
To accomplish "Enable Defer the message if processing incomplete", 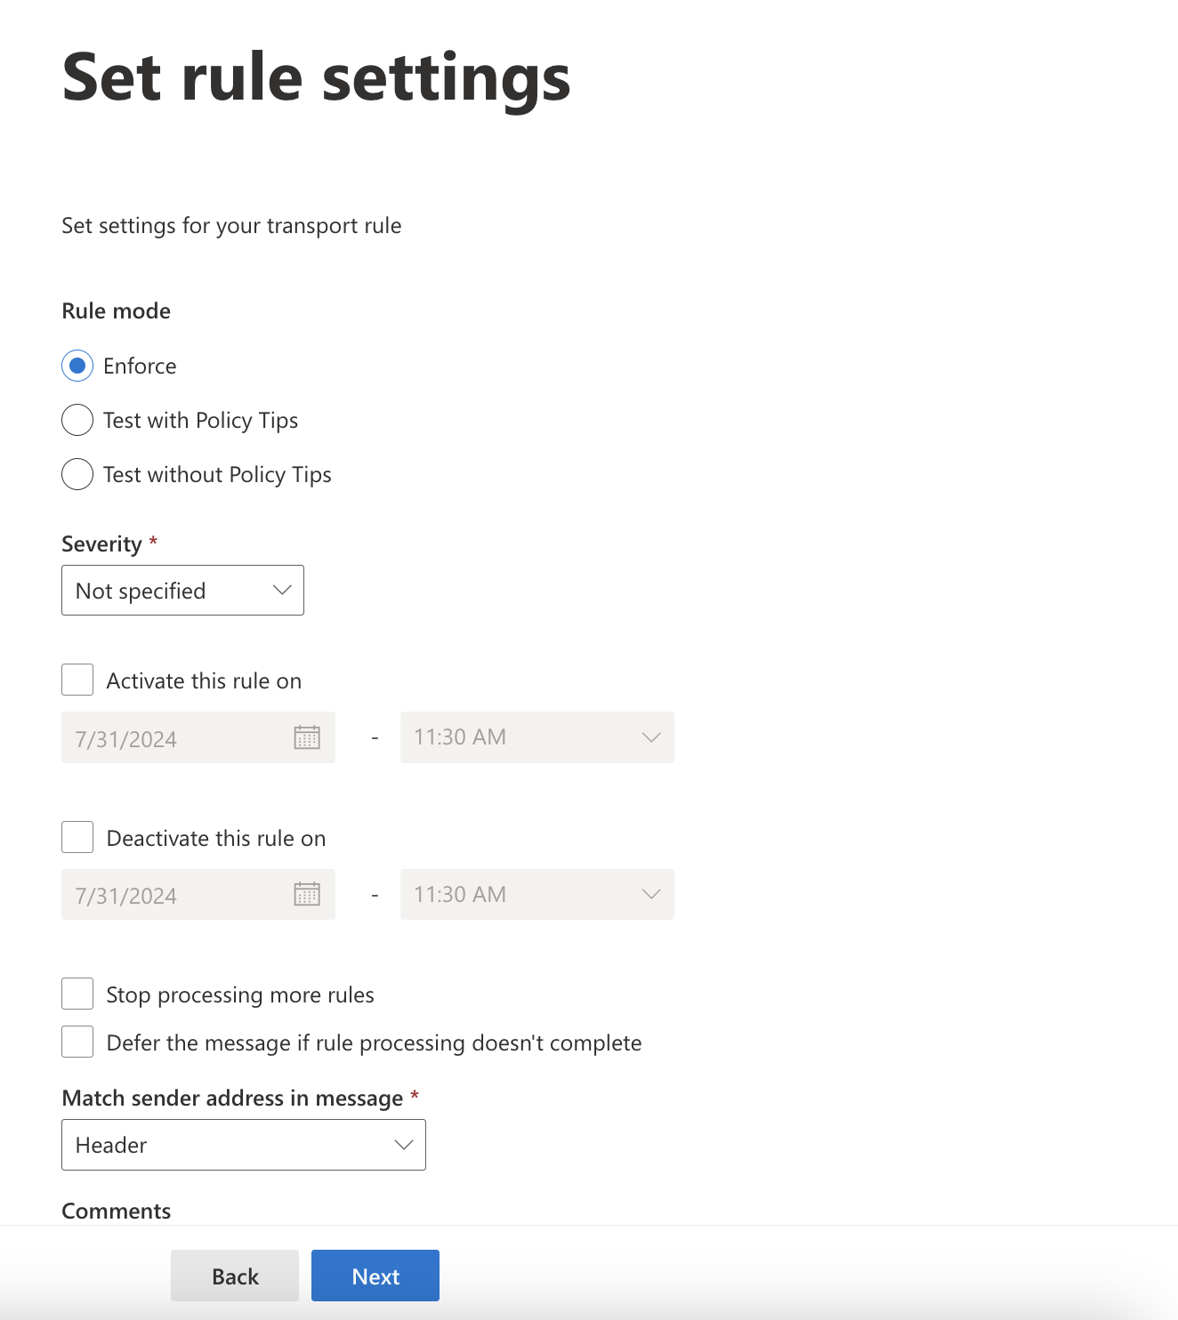I will pos(77,1042).
